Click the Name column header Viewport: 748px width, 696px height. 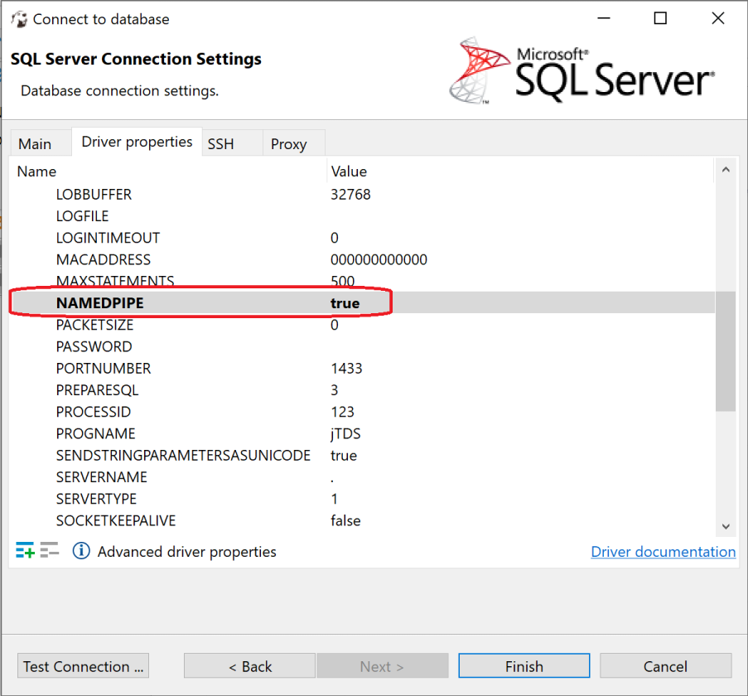(x=36, y=172)
